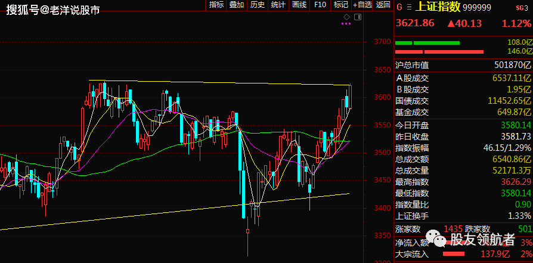
Task: Open the green list icon near 上证指数
Action: point(408,6)
